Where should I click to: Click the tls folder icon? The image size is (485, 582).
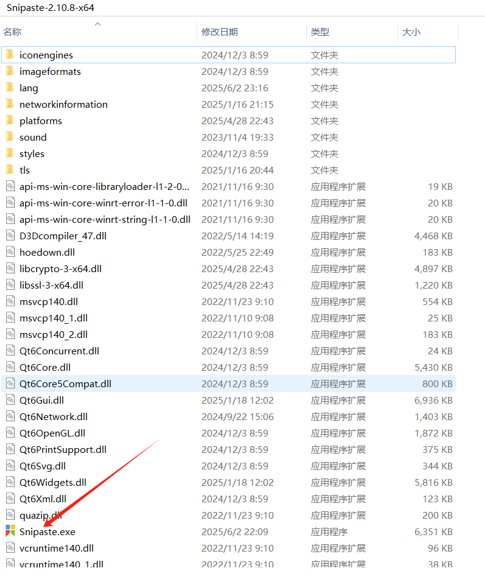pyautogui.click(x=10, y=170)
